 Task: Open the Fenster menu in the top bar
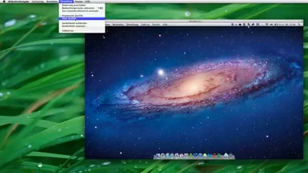[78, 1]
